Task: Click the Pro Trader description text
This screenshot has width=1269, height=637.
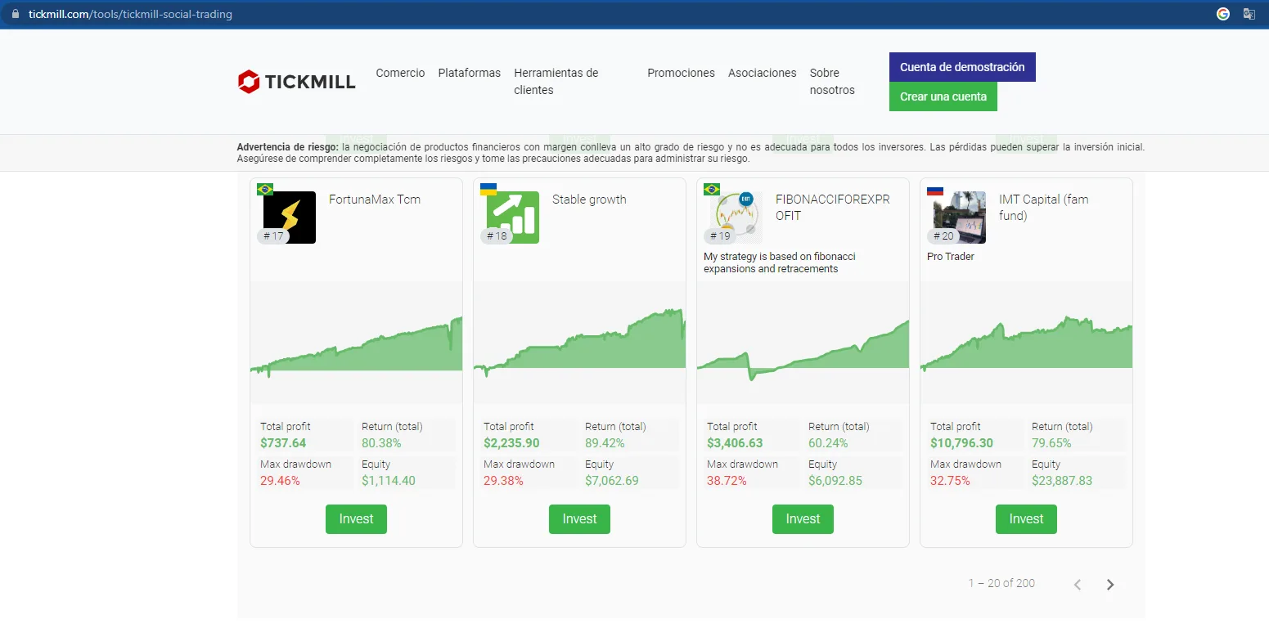Action: pos(951,257)
